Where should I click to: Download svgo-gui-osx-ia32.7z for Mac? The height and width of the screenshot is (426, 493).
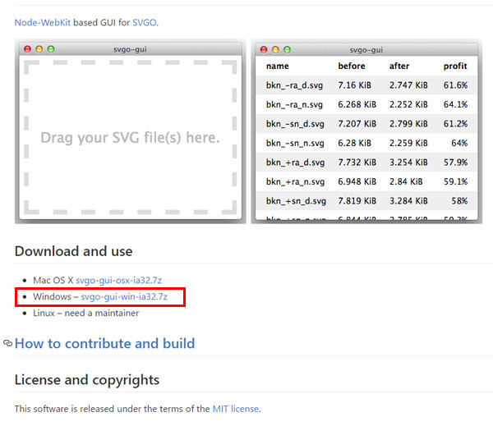(118, 280)
